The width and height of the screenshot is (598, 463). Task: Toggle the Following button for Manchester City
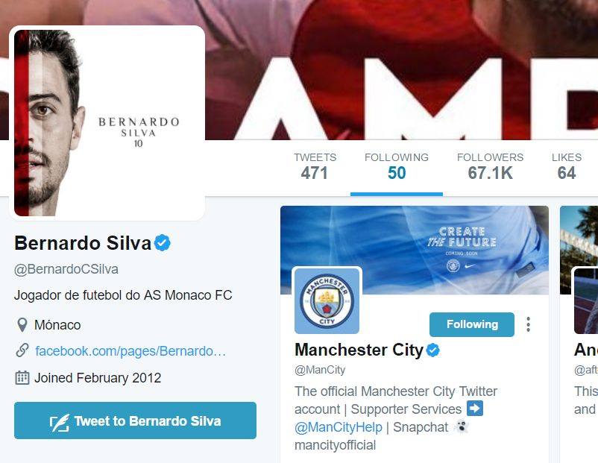472,324
